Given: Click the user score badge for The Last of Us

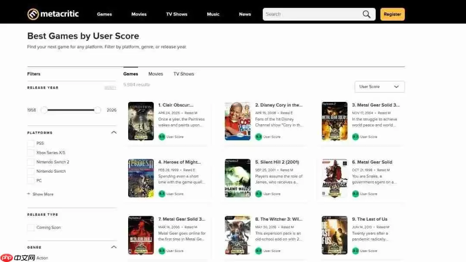Looking at the screenshot, I should pyautogui.click(x=356, y=251).
